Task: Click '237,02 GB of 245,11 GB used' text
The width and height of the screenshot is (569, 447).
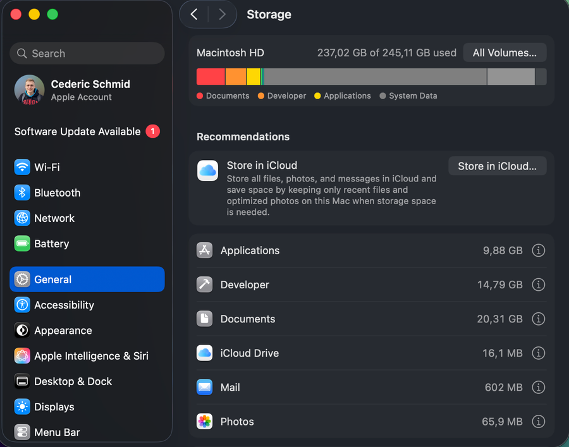Action: click(387, 52)
